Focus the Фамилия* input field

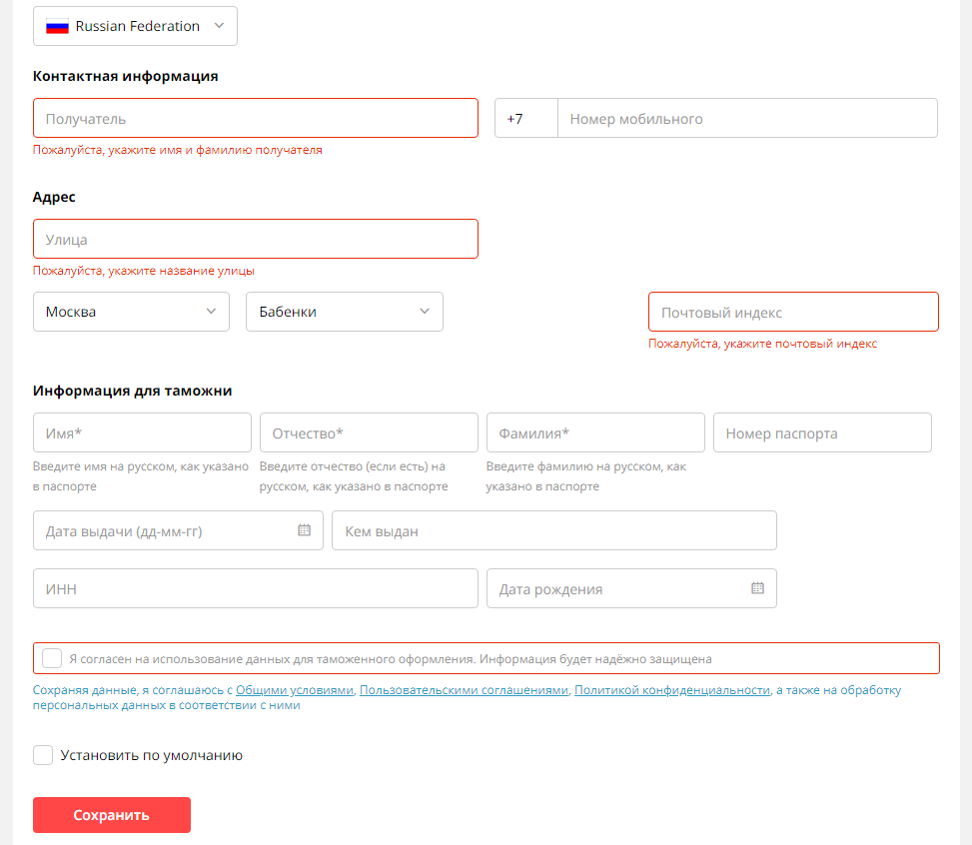coord(595,432)
